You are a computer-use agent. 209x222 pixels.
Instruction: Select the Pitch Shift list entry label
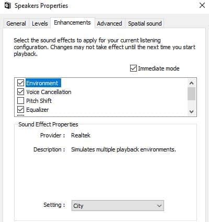[39, 101]
